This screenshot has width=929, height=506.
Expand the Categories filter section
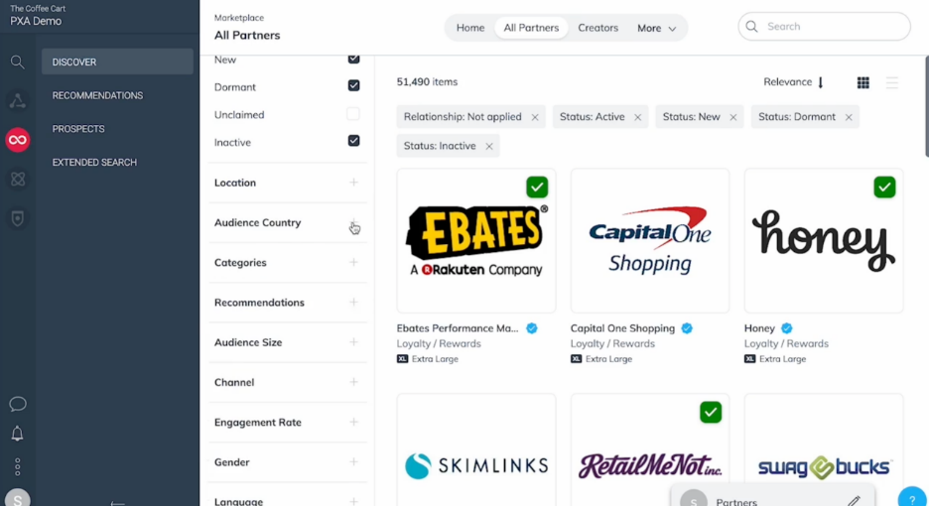pyautogui.click(x=288, y=263)
